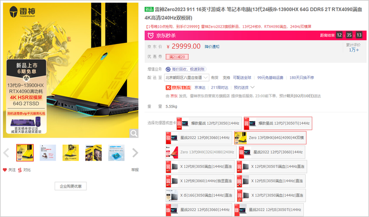Click the 企业购更优惠 button
This screenshot has width=369, height=217.
pos(71,186)
